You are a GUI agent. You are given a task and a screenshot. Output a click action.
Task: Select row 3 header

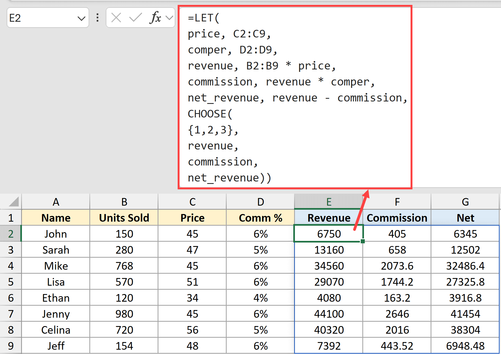pyautogui.click(x=11, y=250)
